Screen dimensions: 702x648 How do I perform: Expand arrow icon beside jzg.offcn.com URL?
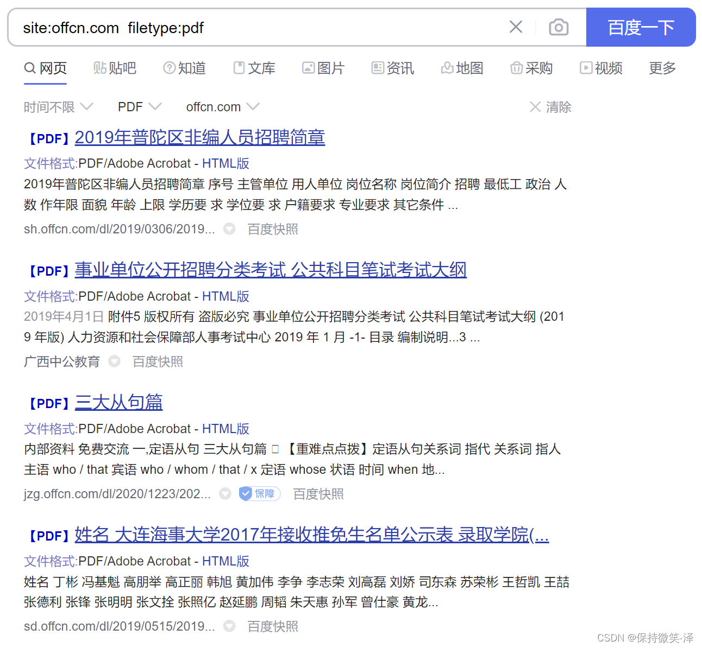[225, 494]
